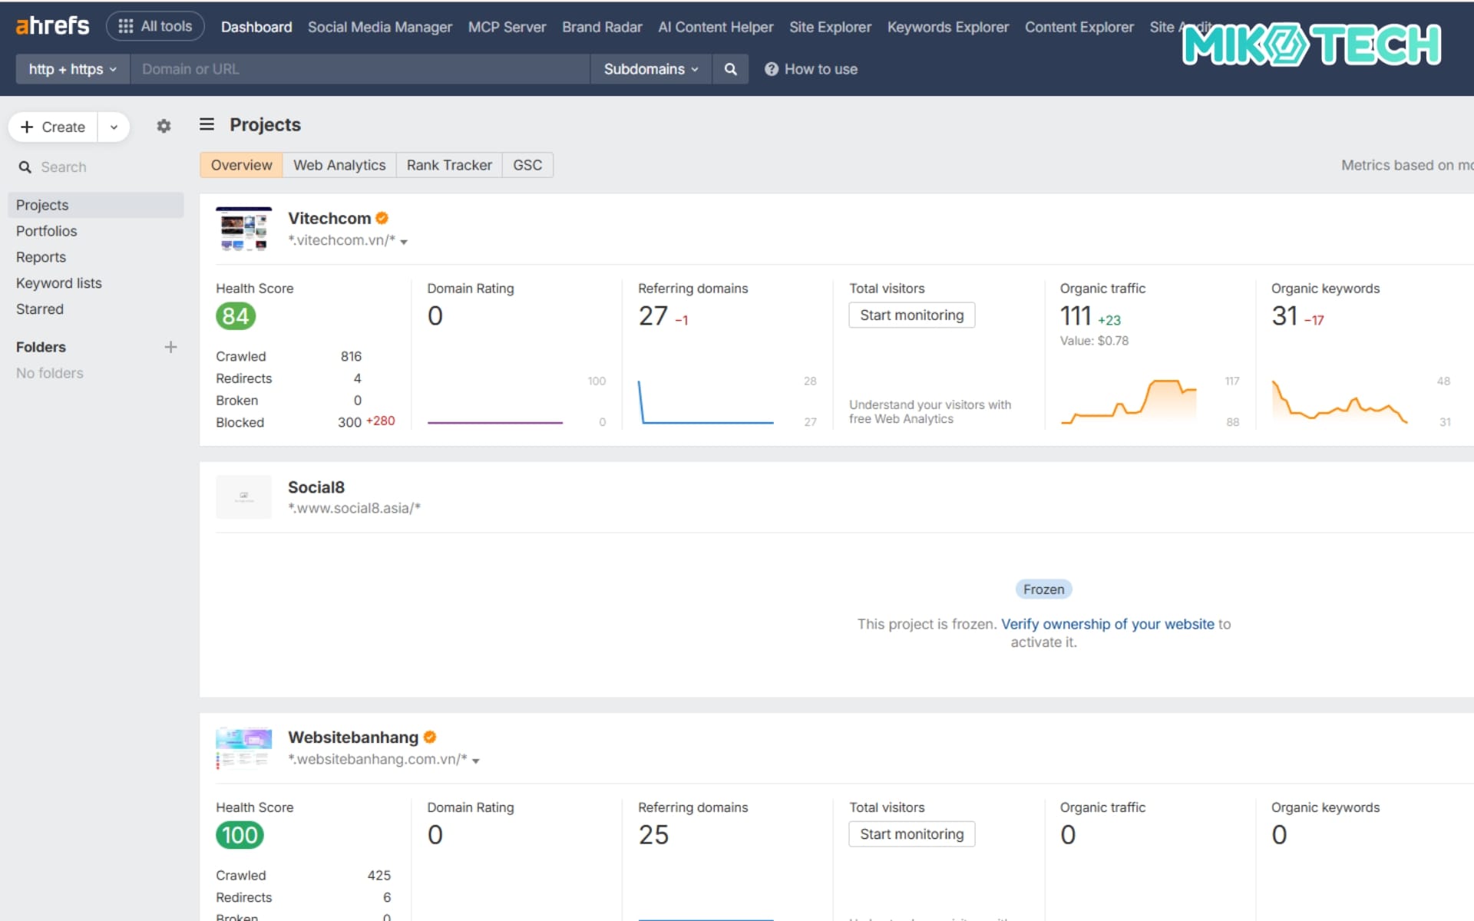Open the projects settings gear
This screenshot has height=921, width=1474.
click(164, 126)
